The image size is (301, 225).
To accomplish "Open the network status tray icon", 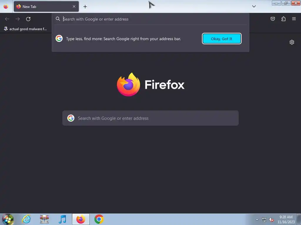I will point(264,219).
